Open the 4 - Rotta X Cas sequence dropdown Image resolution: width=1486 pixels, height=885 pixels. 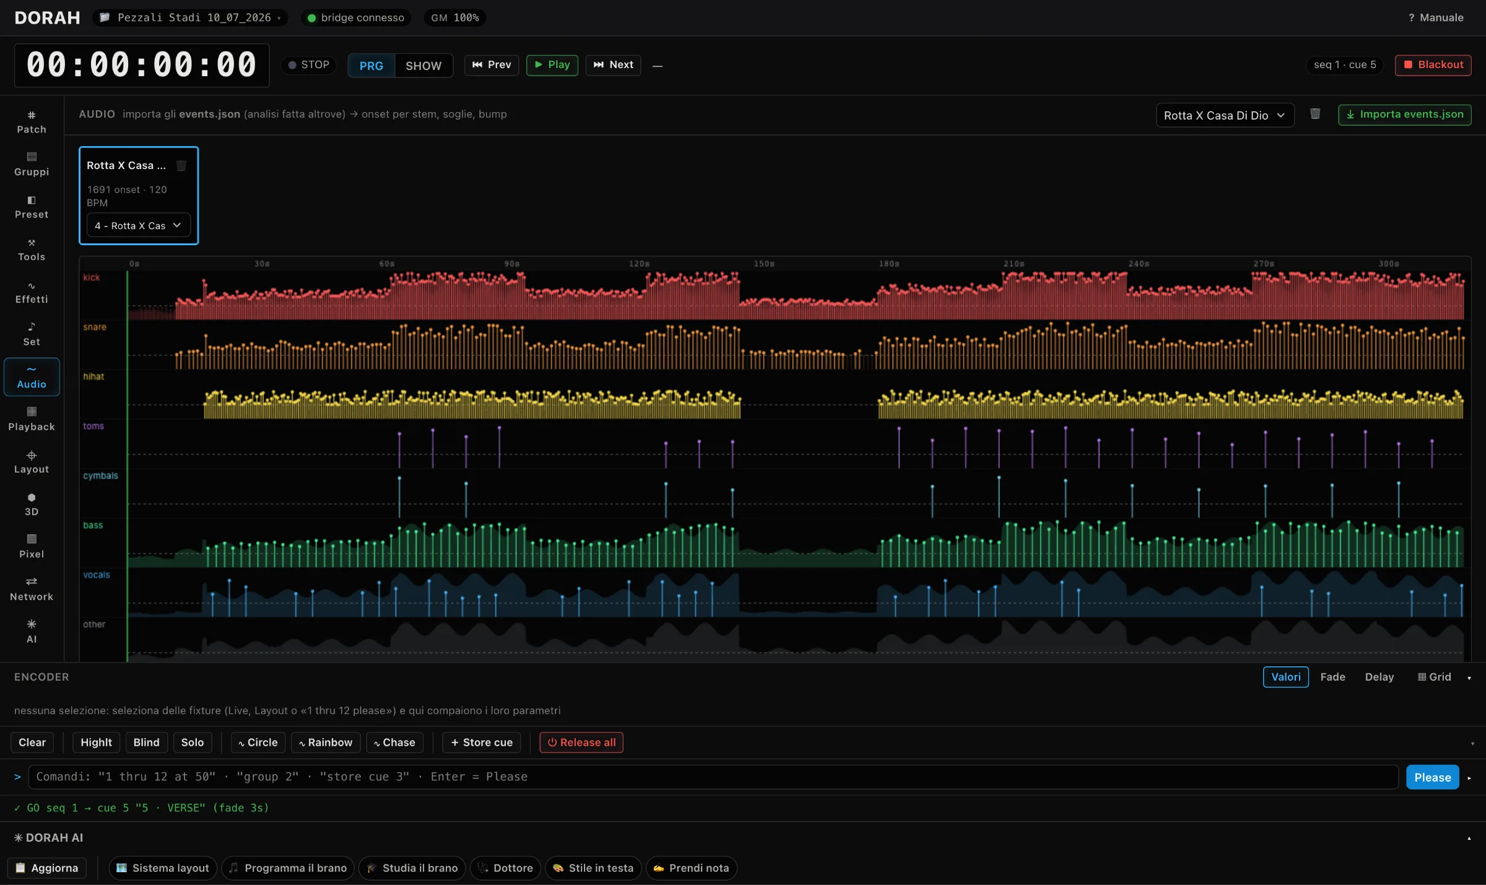(139, 225)
